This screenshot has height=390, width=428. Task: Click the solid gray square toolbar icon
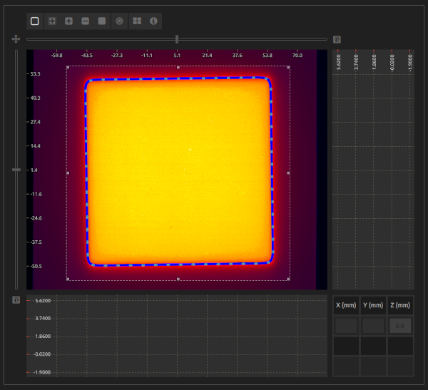point(102,21)
